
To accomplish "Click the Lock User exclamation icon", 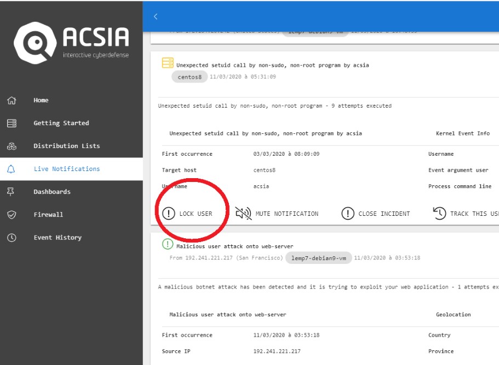I will 169,213.
